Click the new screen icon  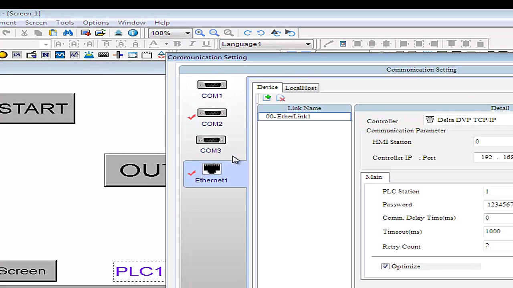[x=86, y=33]
